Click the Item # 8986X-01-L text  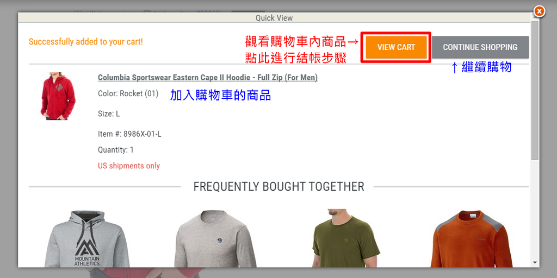click(129, 134)
